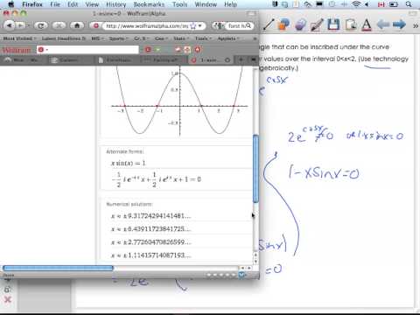Go to previous page with left arrow

pos(383,24)
